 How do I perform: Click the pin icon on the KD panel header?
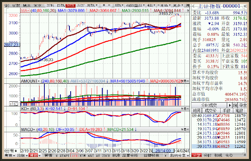tap(182, 109)
